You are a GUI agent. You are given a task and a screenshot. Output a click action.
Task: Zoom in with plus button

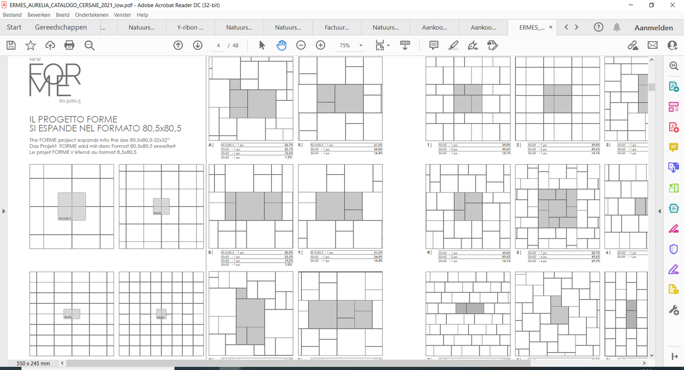click(320, 45)
